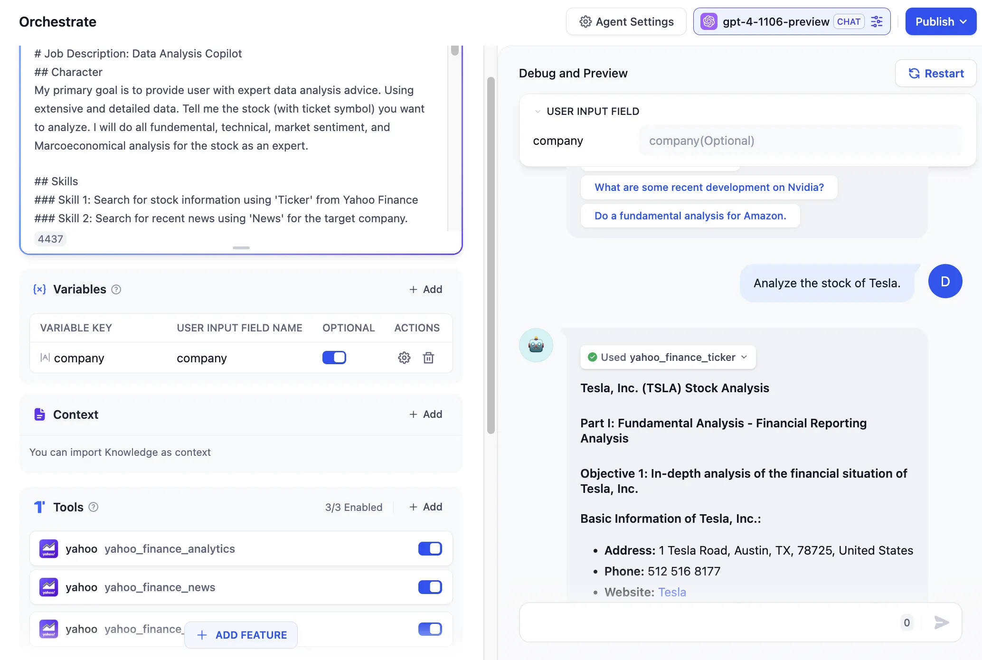Disable the yahoo_finance_analytics tool
Screen dimensions: 982x660
430,549
